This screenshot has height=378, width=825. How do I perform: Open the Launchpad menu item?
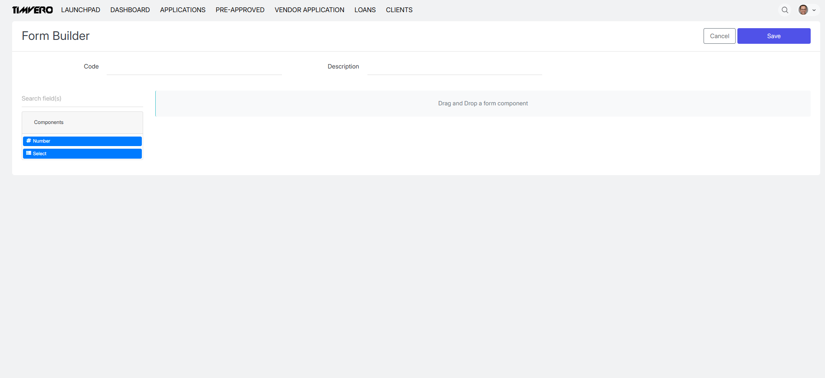click(x=81, y=10)
